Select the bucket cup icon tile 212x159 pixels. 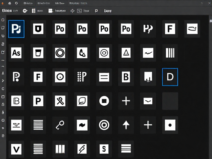(38, 53)
